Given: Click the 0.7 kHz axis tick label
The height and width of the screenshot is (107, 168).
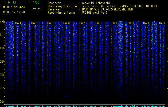Looking at the screenshot, I should [2, 88].
